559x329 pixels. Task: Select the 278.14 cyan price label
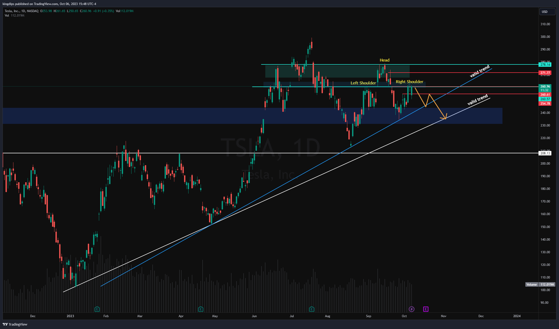point(545,64)
